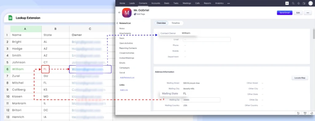Open the Meetings module
The image size is (315, 121).
(187, 3)
